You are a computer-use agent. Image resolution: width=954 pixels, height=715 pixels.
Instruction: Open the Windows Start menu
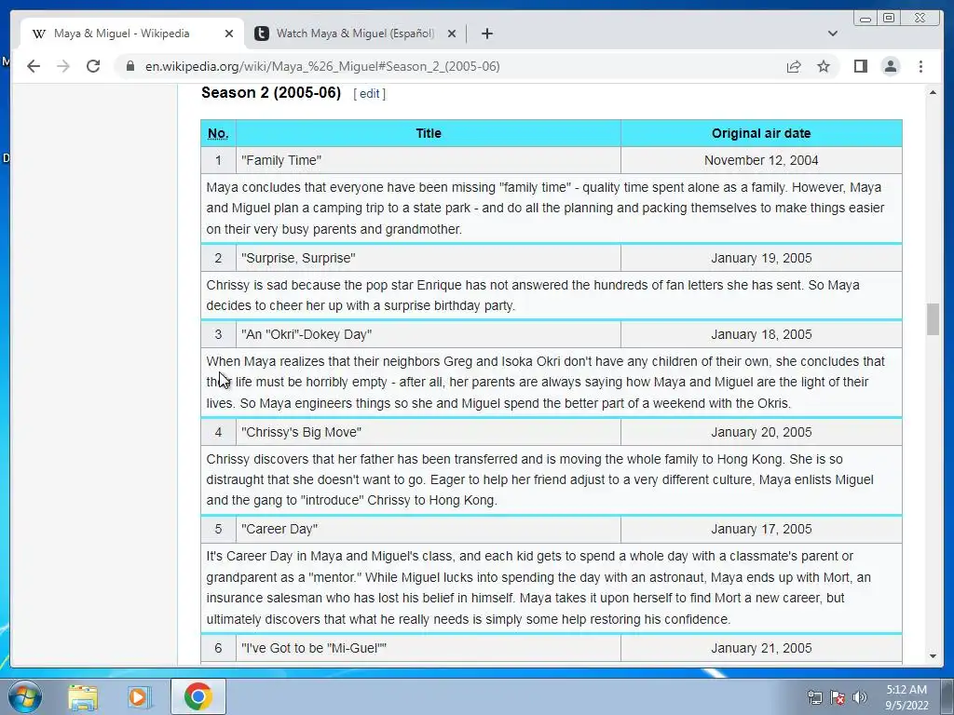(24, 696)
